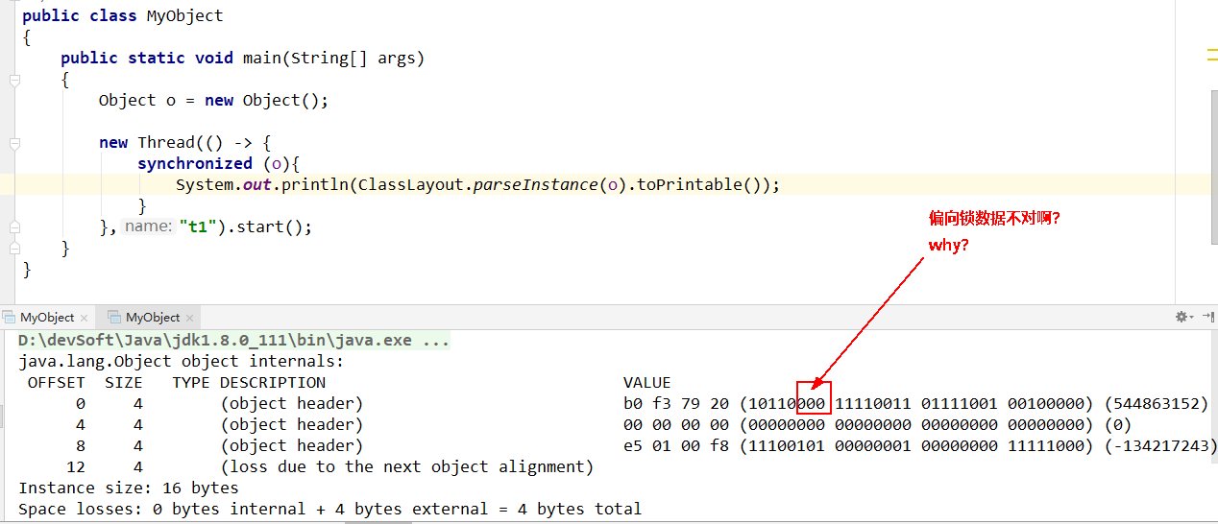The height and width of the screenshot is (524, 1218).
Task: Open the Run panel gear settings
Action: pyautogui.click(x=1181, y=317)
